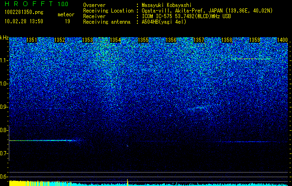Click the 1351 time marker
The width and height of the screenshot is (292, 186).
(x=32, y=40)
